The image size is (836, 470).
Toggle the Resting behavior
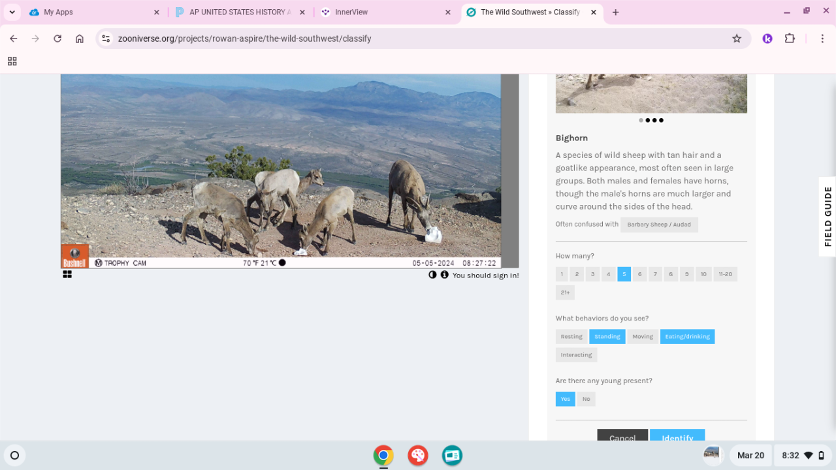(x=571, y=337)
